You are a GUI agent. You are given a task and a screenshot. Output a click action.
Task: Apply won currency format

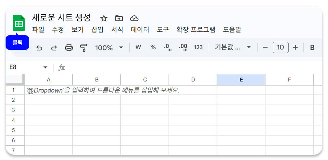point(138,47)
